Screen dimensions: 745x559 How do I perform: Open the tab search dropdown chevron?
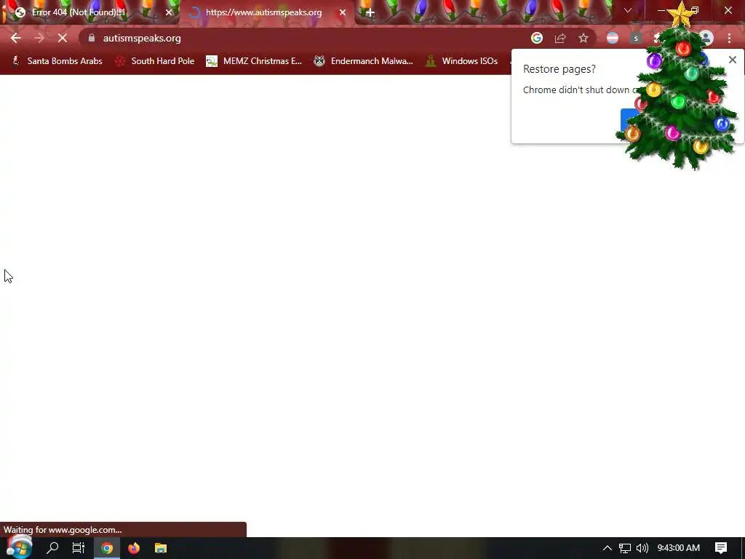pyautogui.click(x=628, y=10)
